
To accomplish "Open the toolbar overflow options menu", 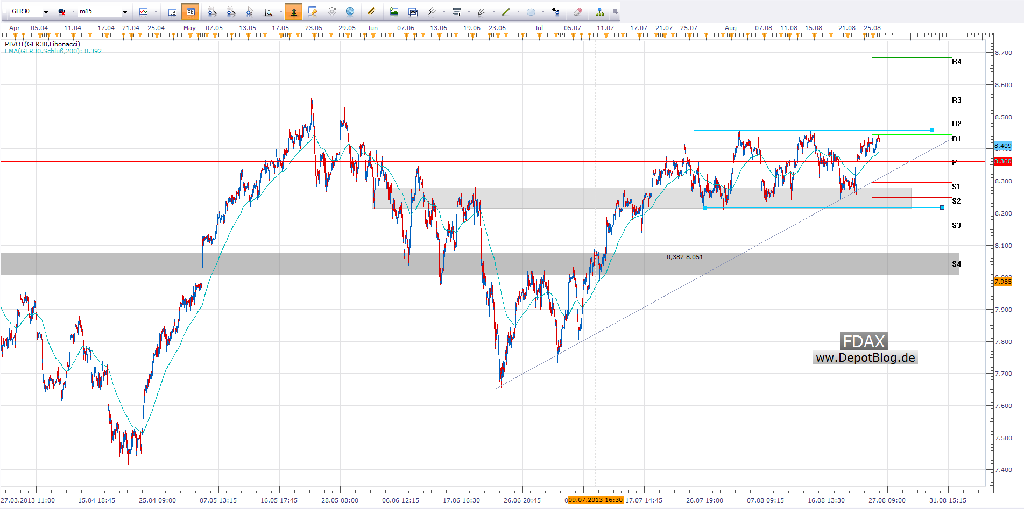I will (615, 11).
